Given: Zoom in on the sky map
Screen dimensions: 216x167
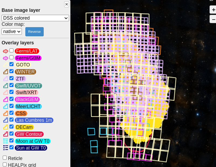Looking at the screenshot, I should [213, 10].
